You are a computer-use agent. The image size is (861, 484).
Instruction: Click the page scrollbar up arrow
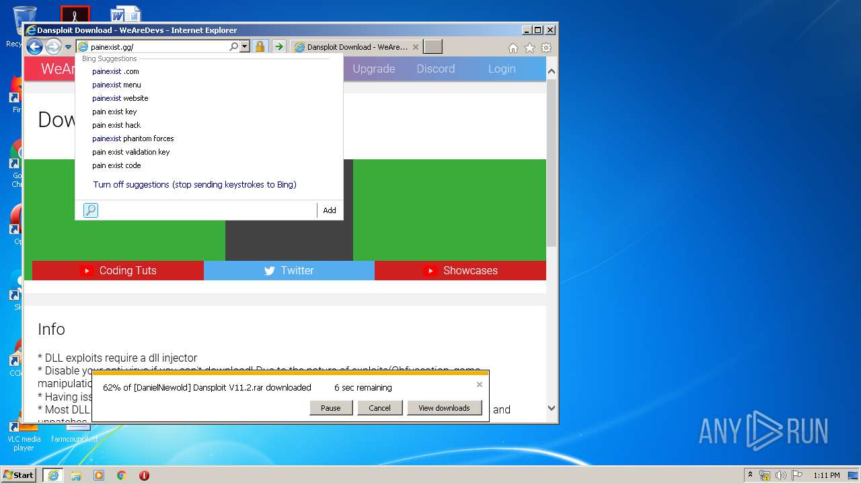click(x=552, y=71)
